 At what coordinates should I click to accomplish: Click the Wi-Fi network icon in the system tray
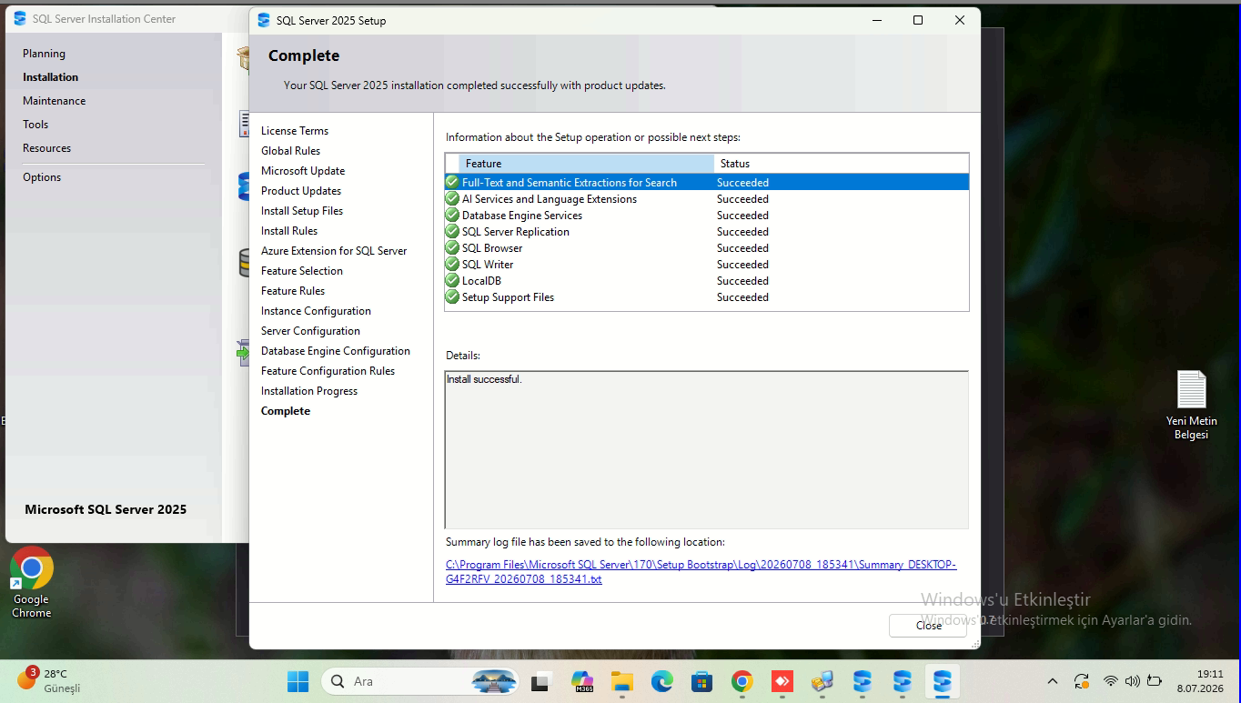(x=1111, y=681)
